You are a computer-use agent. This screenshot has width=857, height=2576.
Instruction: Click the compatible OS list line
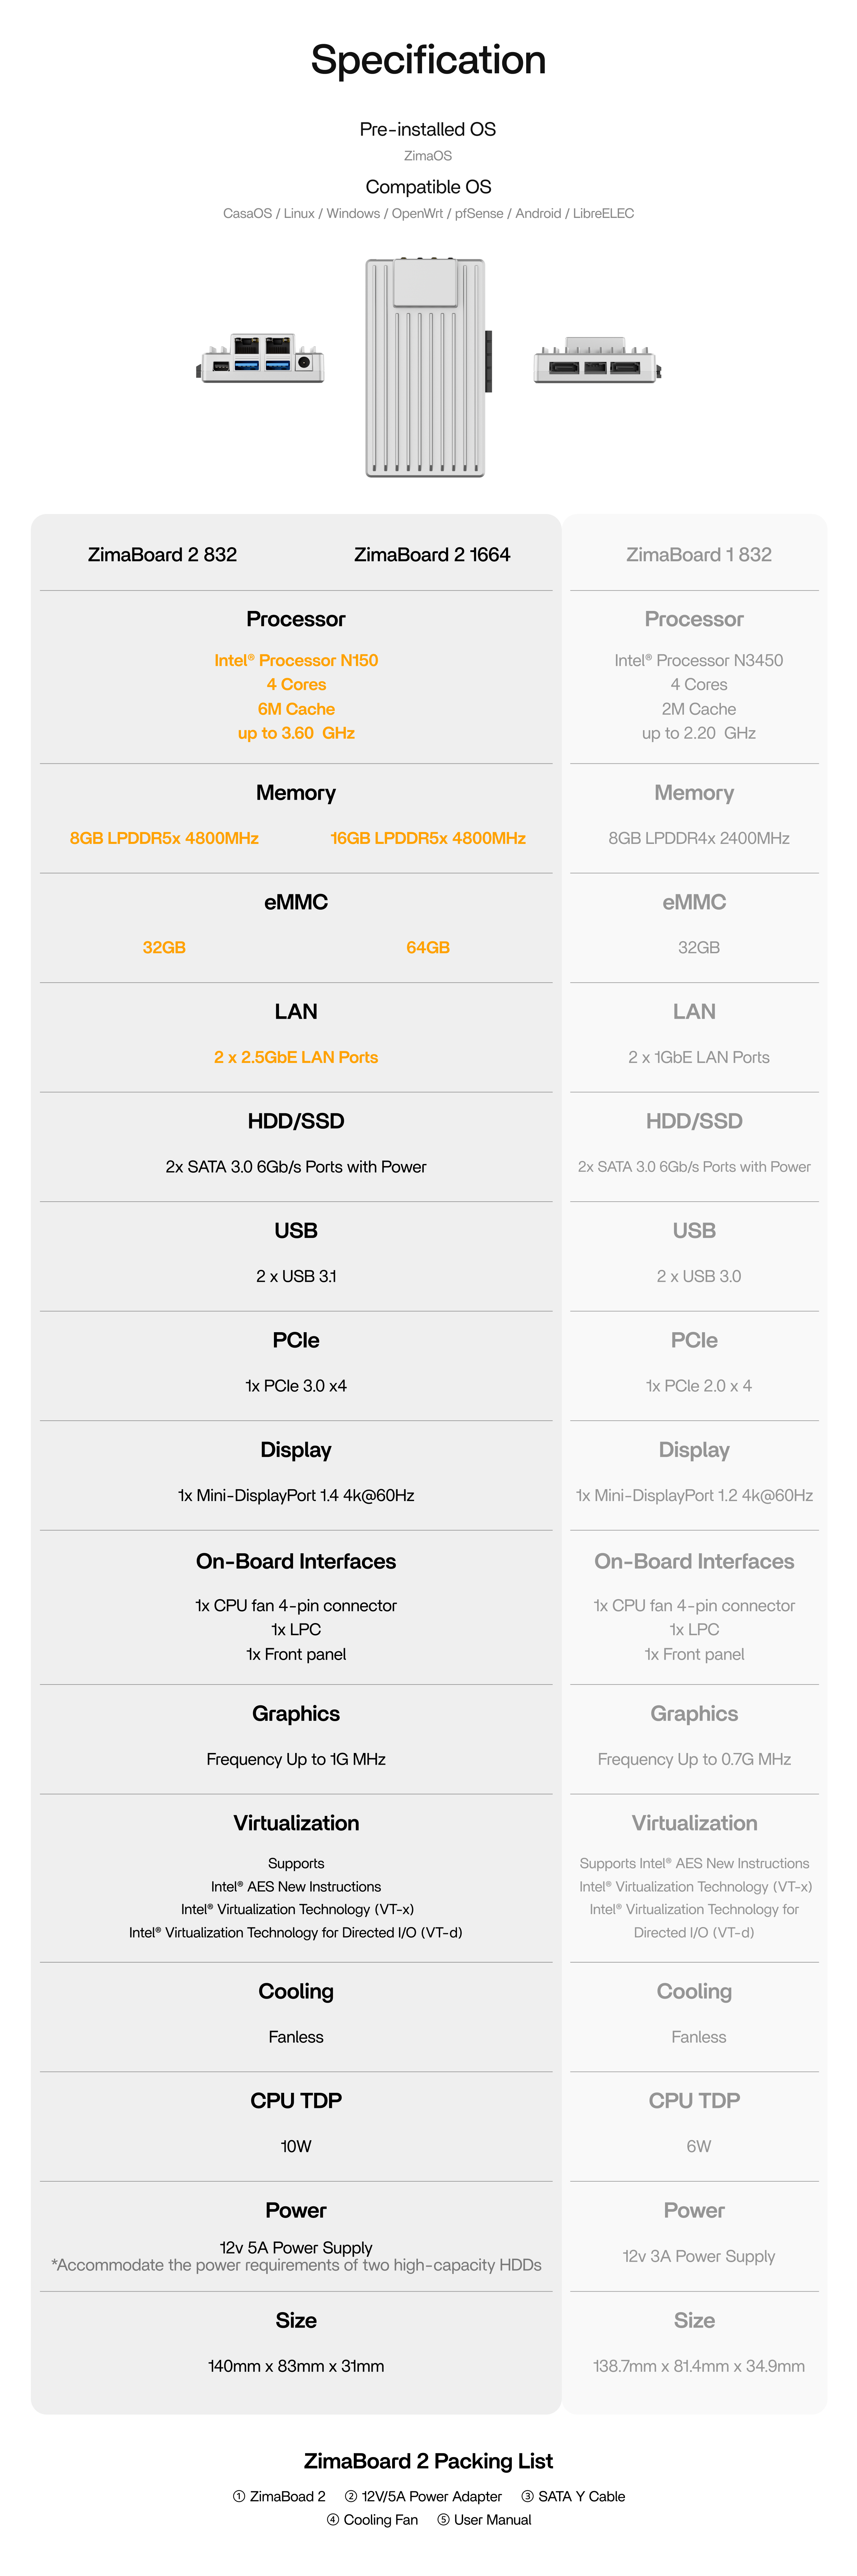click(428, 213)
